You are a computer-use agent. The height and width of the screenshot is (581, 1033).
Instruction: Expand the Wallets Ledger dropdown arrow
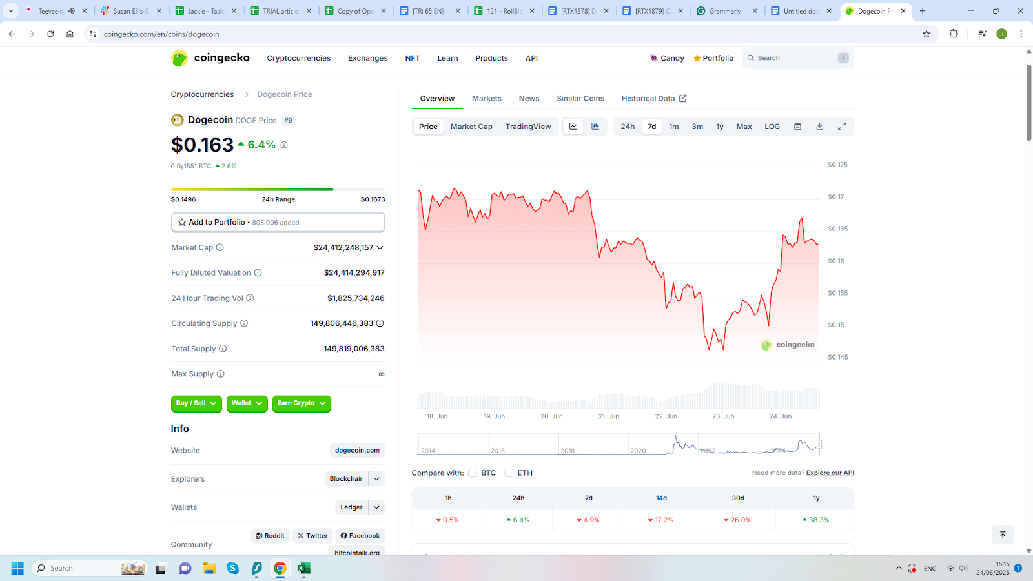377,507
